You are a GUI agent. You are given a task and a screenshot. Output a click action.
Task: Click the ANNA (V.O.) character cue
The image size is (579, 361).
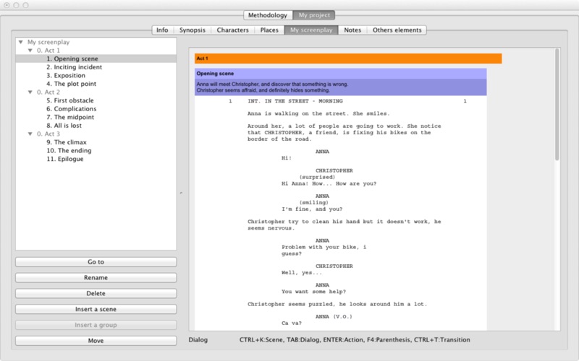[x=334, y=316]
